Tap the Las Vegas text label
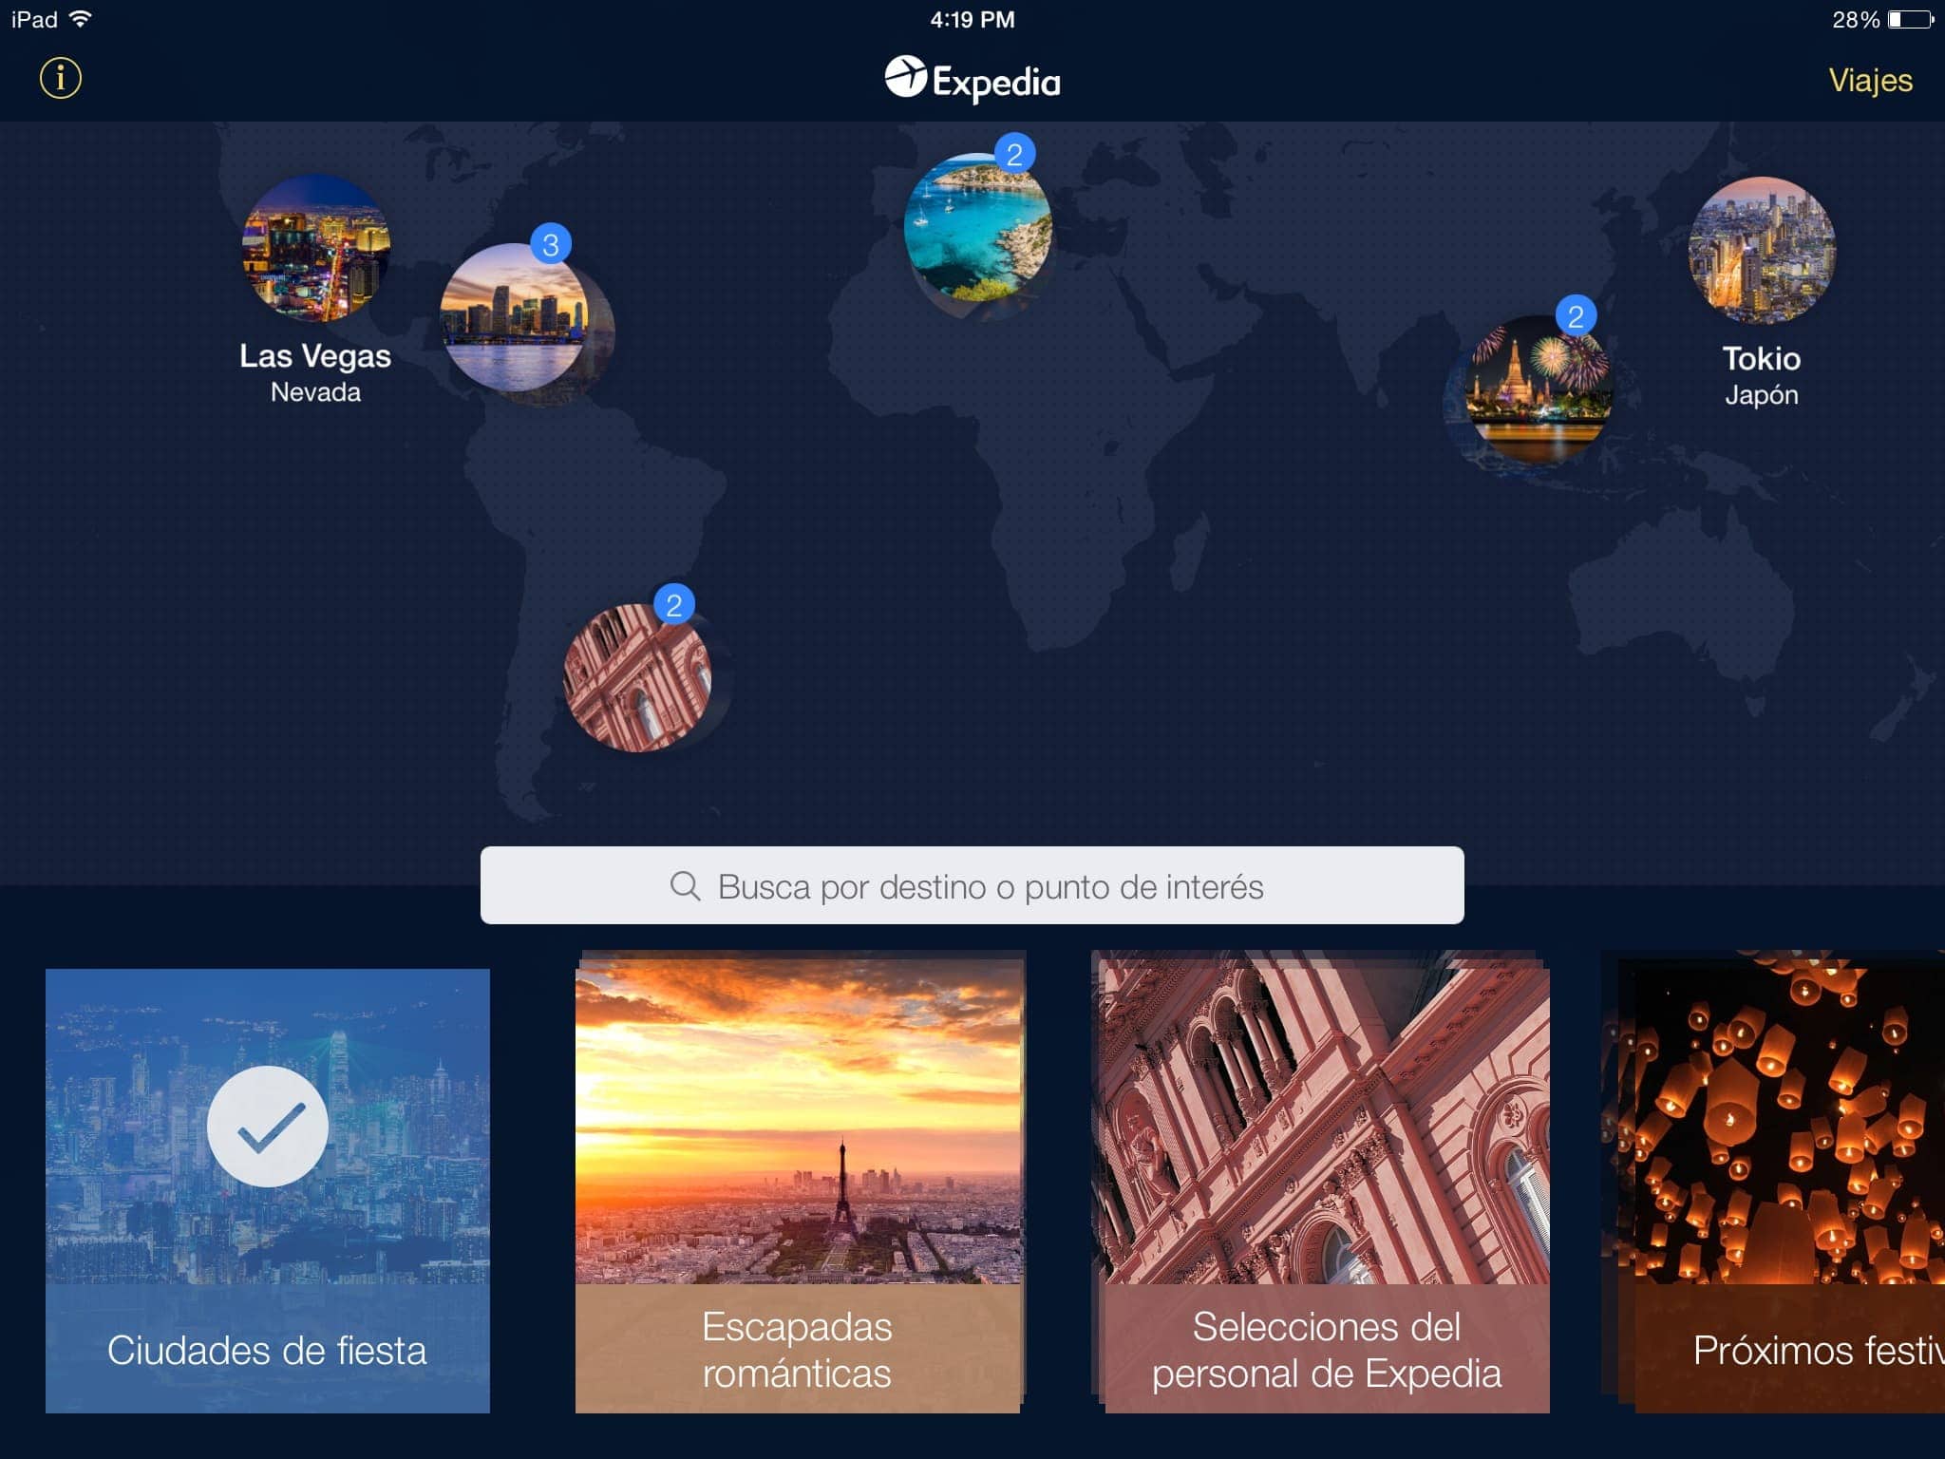 click(315, 355)
